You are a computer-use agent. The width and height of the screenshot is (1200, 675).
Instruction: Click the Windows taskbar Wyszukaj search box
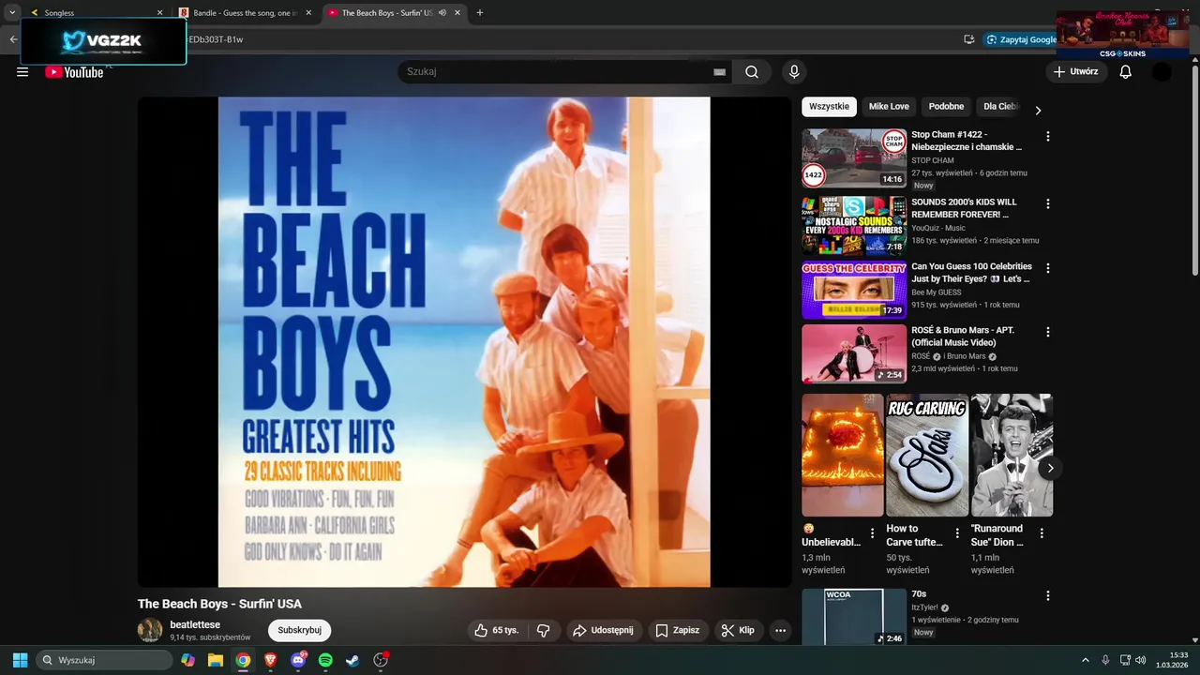coord(104,660)
